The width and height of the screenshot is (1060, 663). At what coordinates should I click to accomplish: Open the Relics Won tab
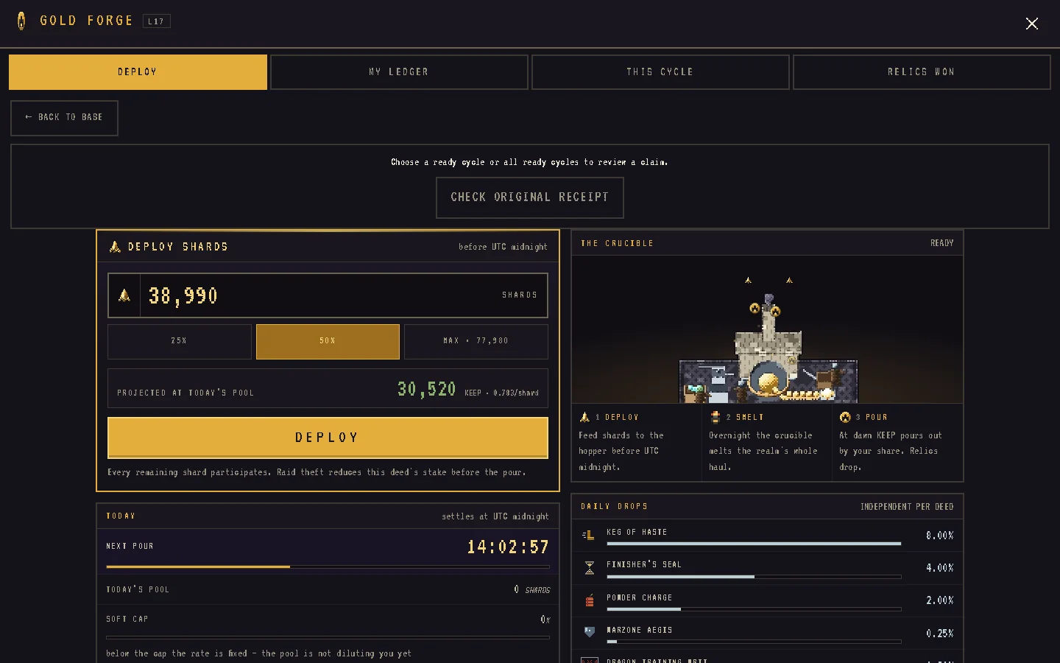coord(922,72)
